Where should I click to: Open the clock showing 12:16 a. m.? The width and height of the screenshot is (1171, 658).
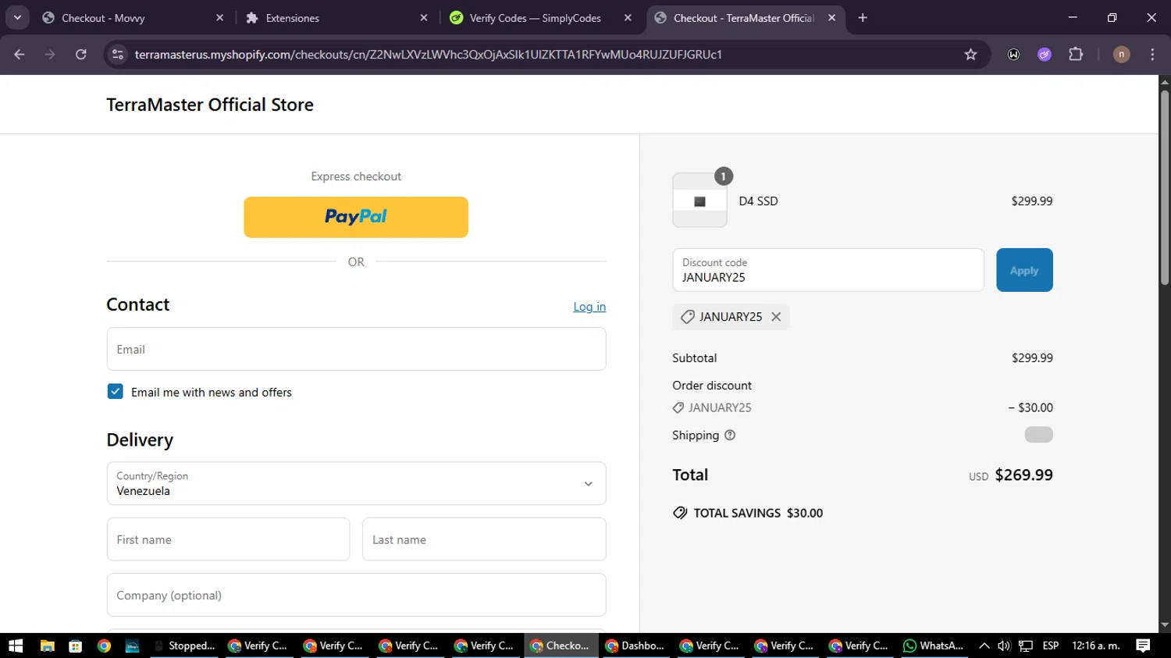[1095, 646]
